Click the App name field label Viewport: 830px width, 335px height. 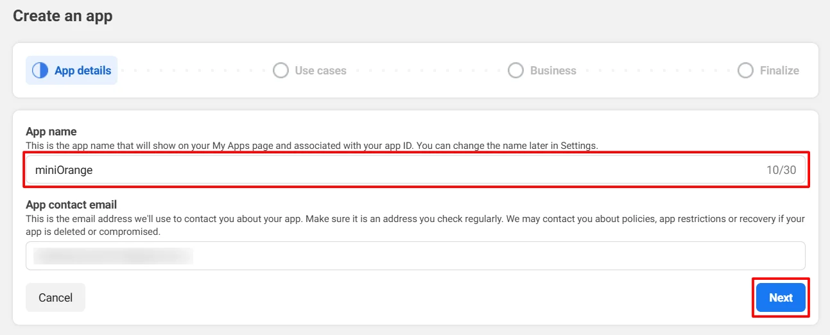(x=51, y=132)
